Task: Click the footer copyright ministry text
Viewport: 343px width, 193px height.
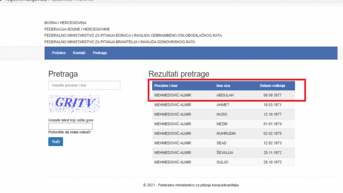Action: 191,185
